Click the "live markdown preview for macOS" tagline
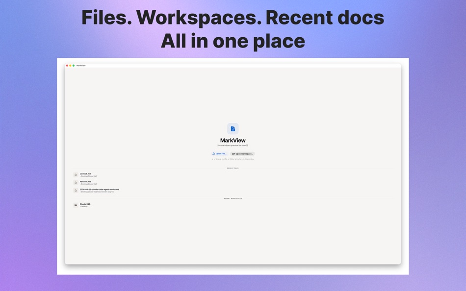 (x=233, y=145)
